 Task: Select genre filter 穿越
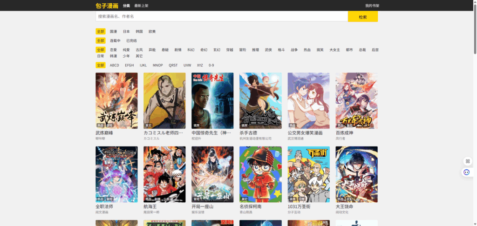point(230,50)
